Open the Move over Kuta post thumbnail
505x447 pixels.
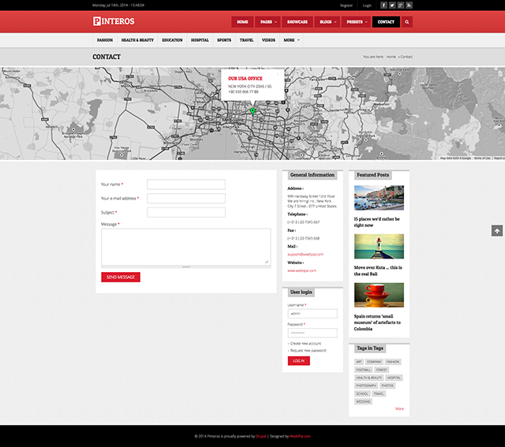click(x=379, y=246)
